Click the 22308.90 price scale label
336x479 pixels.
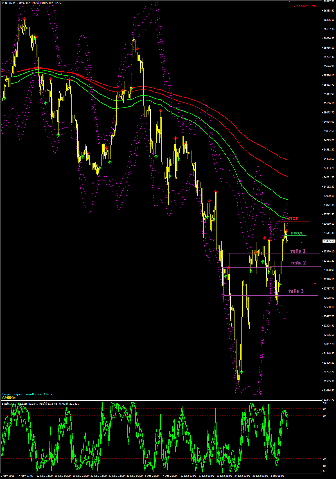[x=329, y=326]
